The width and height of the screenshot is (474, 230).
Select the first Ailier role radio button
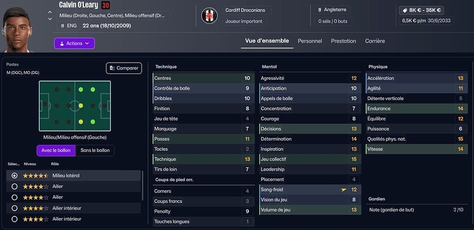tap(14, 186)
